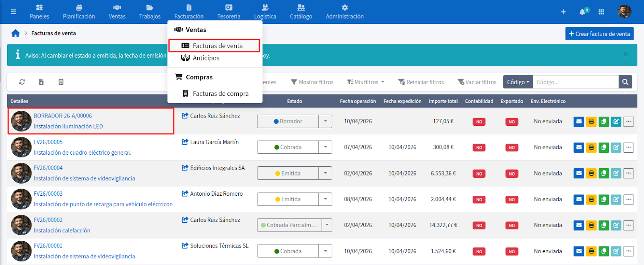Open the apps grid icon in the header
Screen dimensions: 644x265
tap(601, 12)
